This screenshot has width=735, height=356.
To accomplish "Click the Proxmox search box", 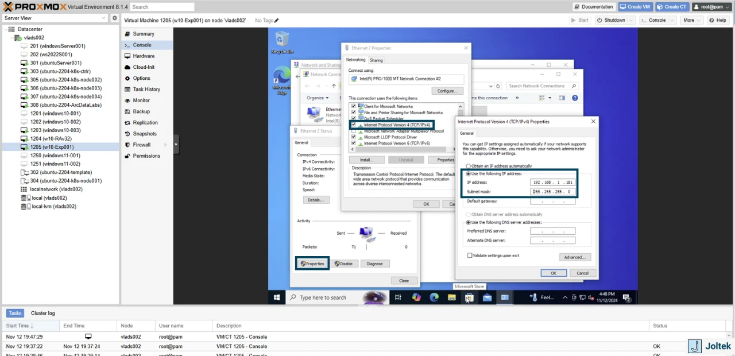I will tap(162, 7).
